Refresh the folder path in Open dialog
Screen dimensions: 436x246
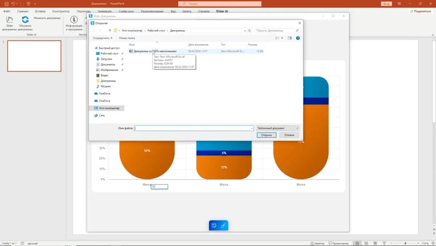tap(250, 31)
